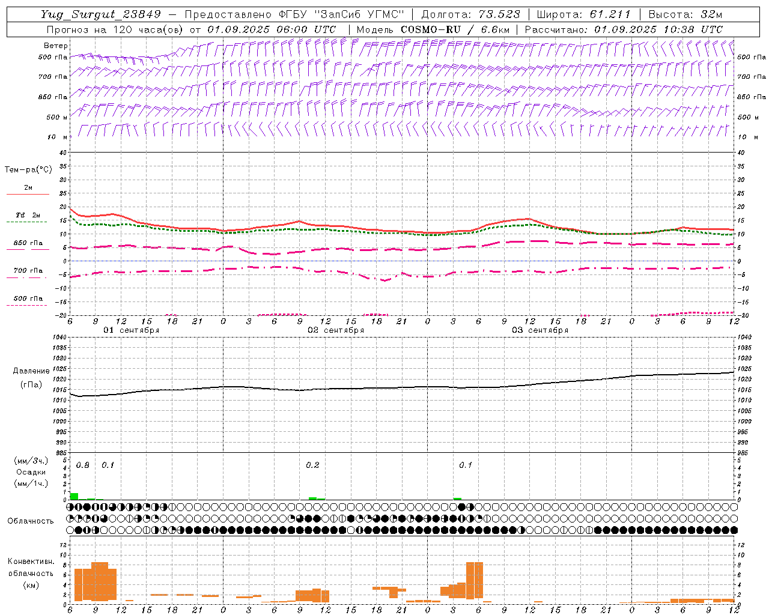Click the "Конвективн." convective label
The image size is (769, 615).
(31, 562)
